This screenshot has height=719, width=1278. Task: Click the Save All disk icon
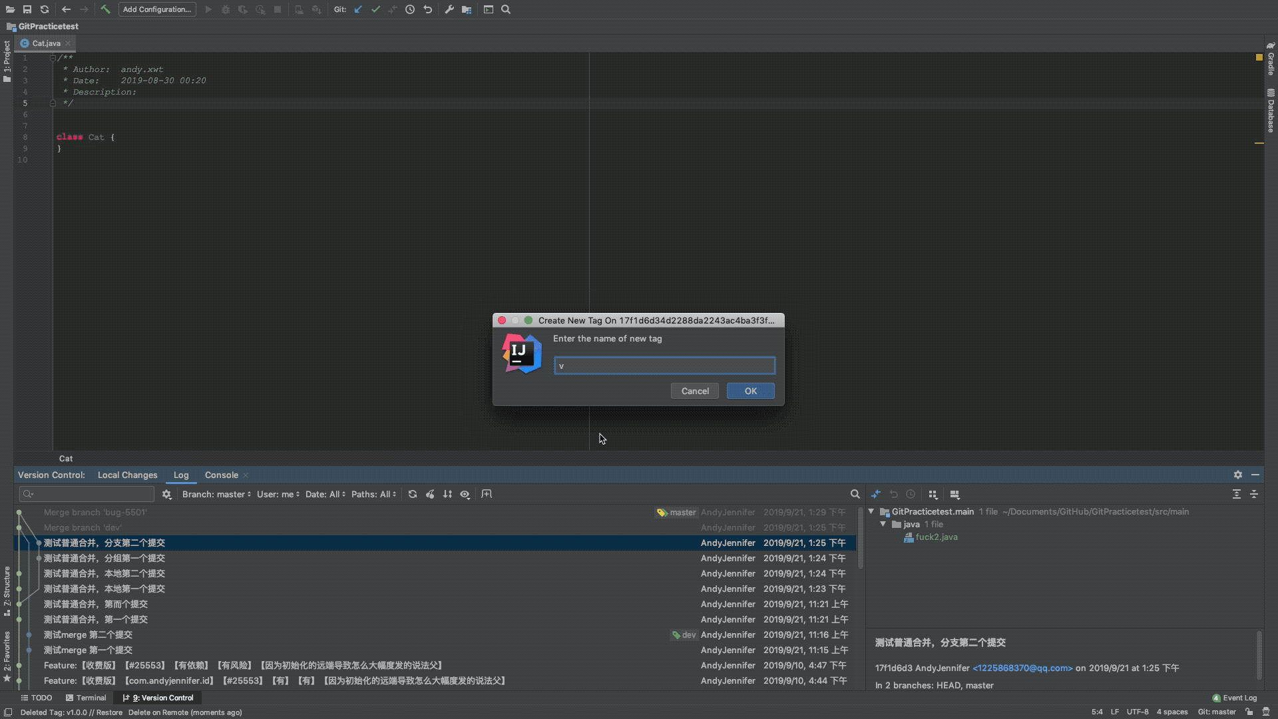[27, 9]
